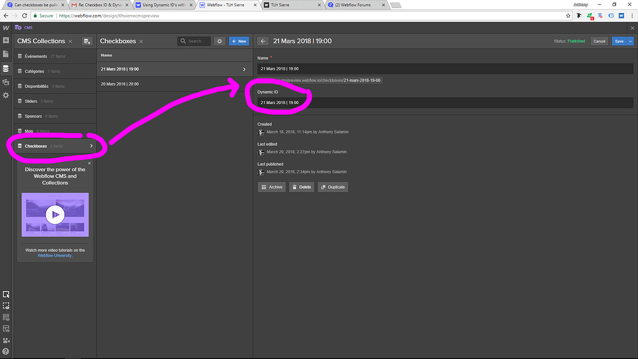638x359 pixels.
Task: Duplicate the current collection item
Action: click(331, 186)
